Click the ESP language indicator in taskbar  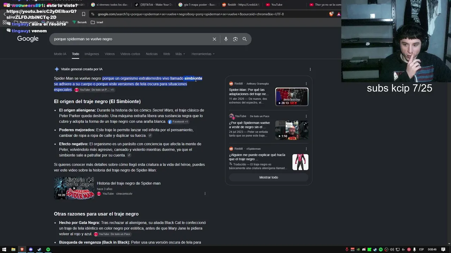[x=421, y=249]
